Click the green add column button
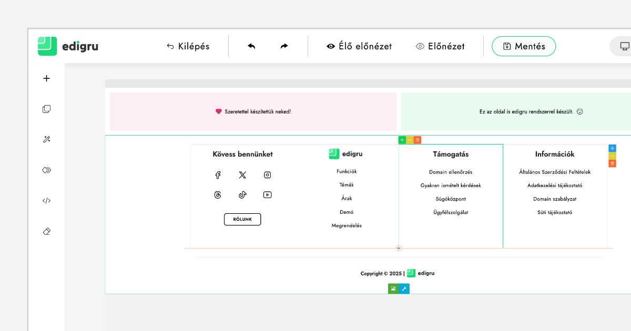The image size is (631, 331). [x=402, y=140]
